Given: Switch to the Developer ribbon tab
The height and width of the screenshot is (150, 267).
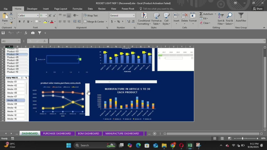Looking at the screenshot, I should pyautogui.click(x=32, y=9).
